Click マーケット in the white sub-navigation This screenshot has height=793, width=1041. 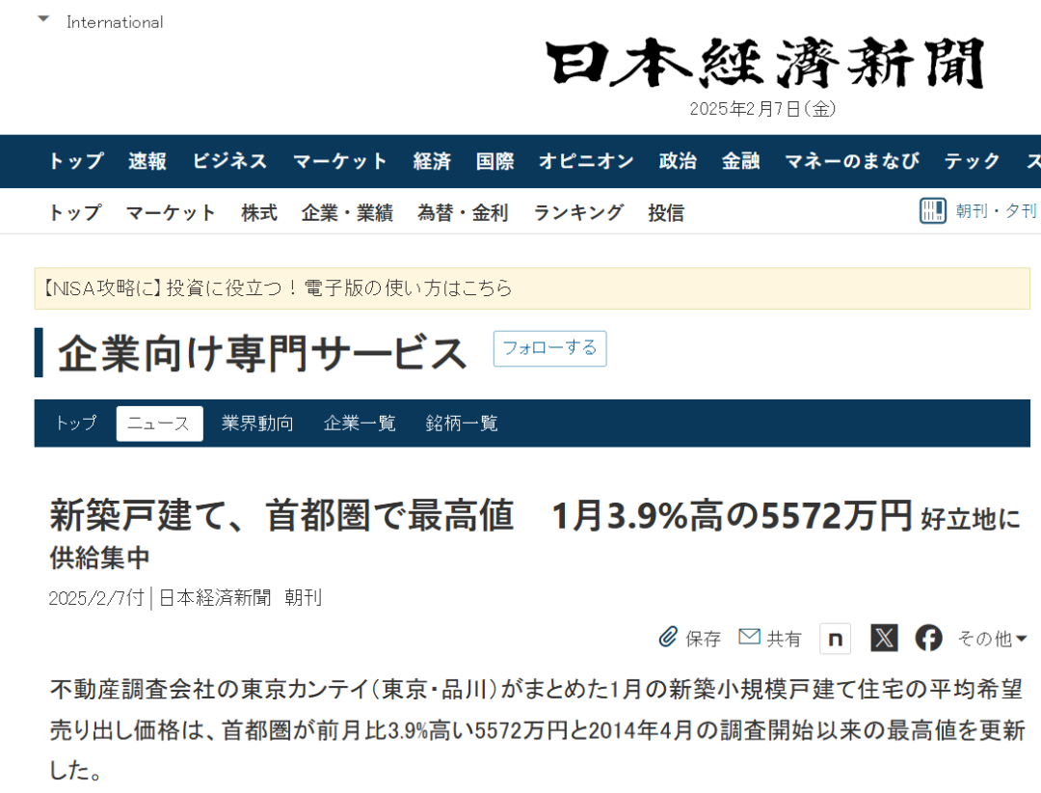(x=172, y=212)
